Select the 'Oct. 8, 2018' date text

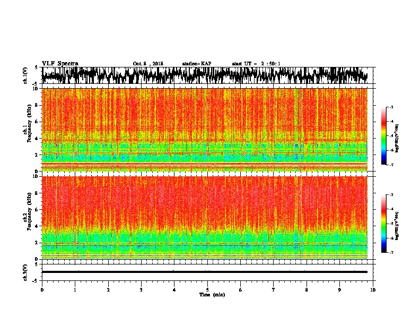pyautogui.click(x=148, y=64)
